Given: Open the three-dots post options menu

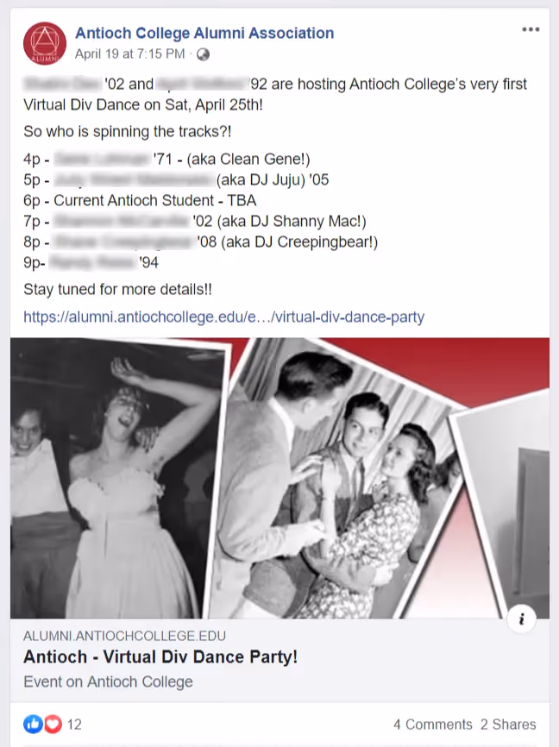Looking at the screenshot, I should pos(531,29).
